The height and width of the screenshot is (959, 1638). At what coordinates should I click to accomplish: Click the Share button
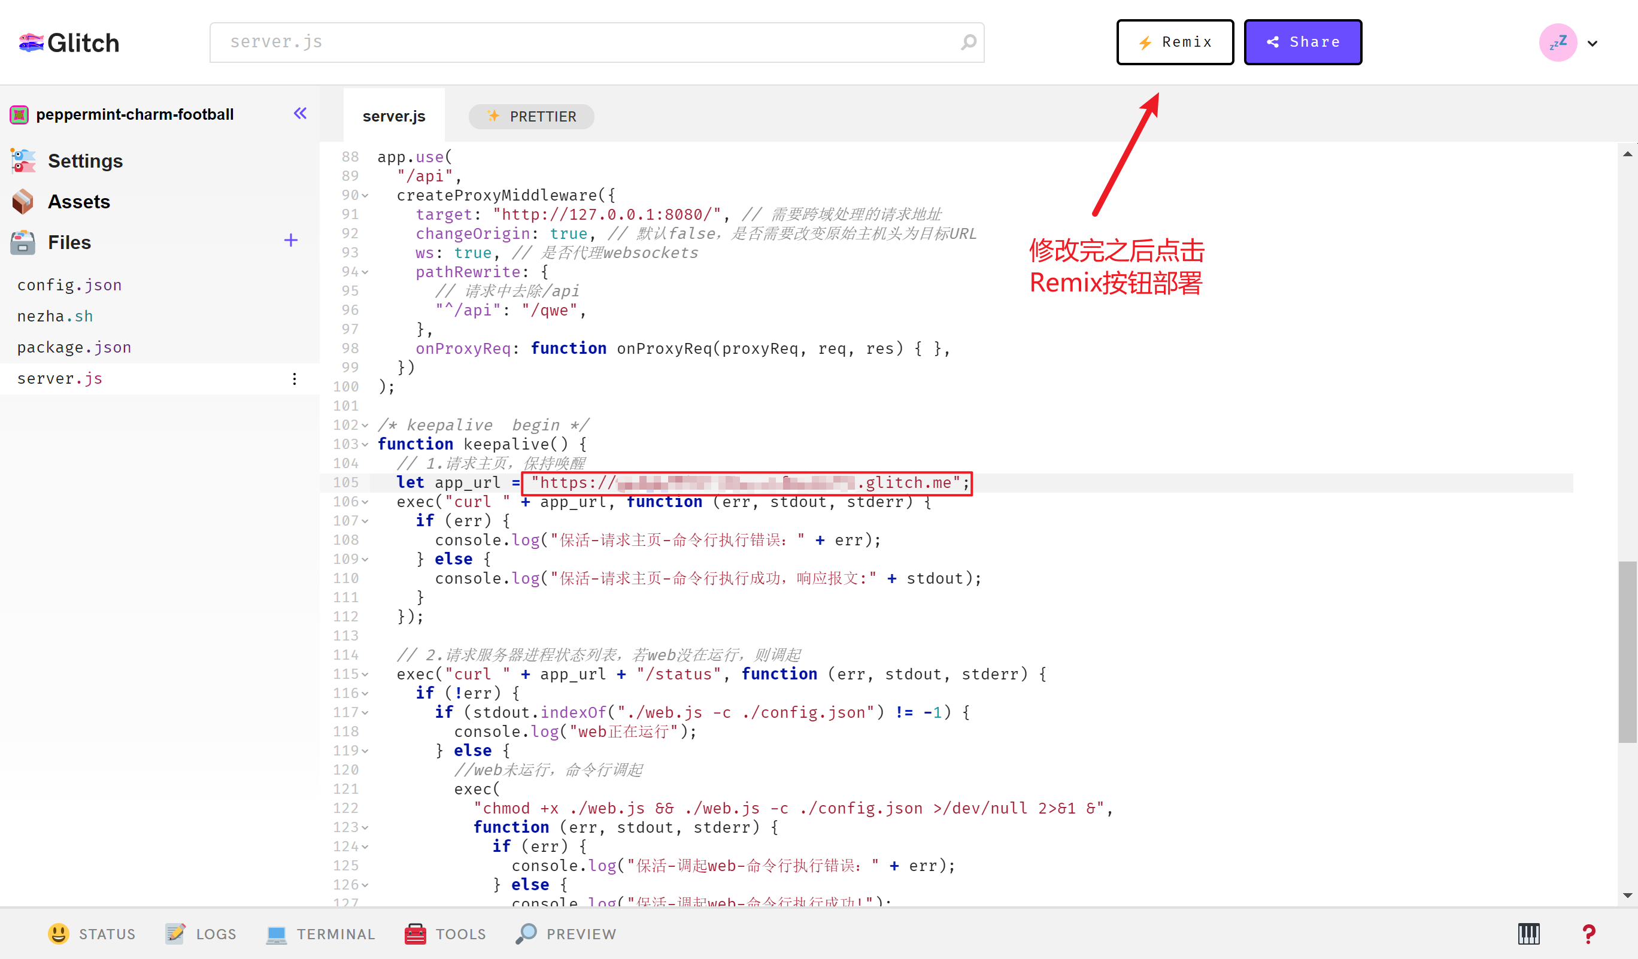click(1302, 43)
